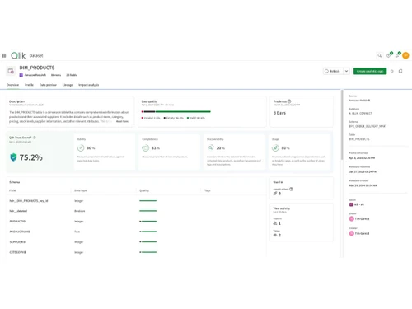Click the icon right of the star

400,71
